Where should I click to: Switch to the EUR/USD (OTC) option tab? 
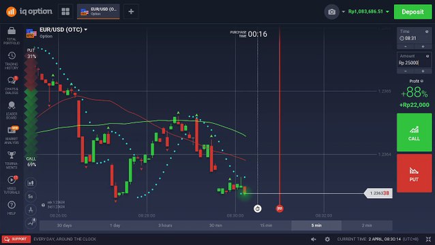click(98, 12)
